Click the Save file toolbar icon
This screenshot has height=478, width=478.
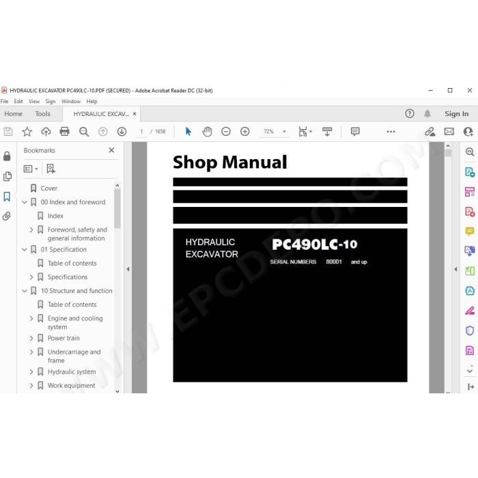8,131
